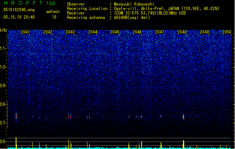
Task: Click the 0.7 kHz axis label
Action: (3, 123)
